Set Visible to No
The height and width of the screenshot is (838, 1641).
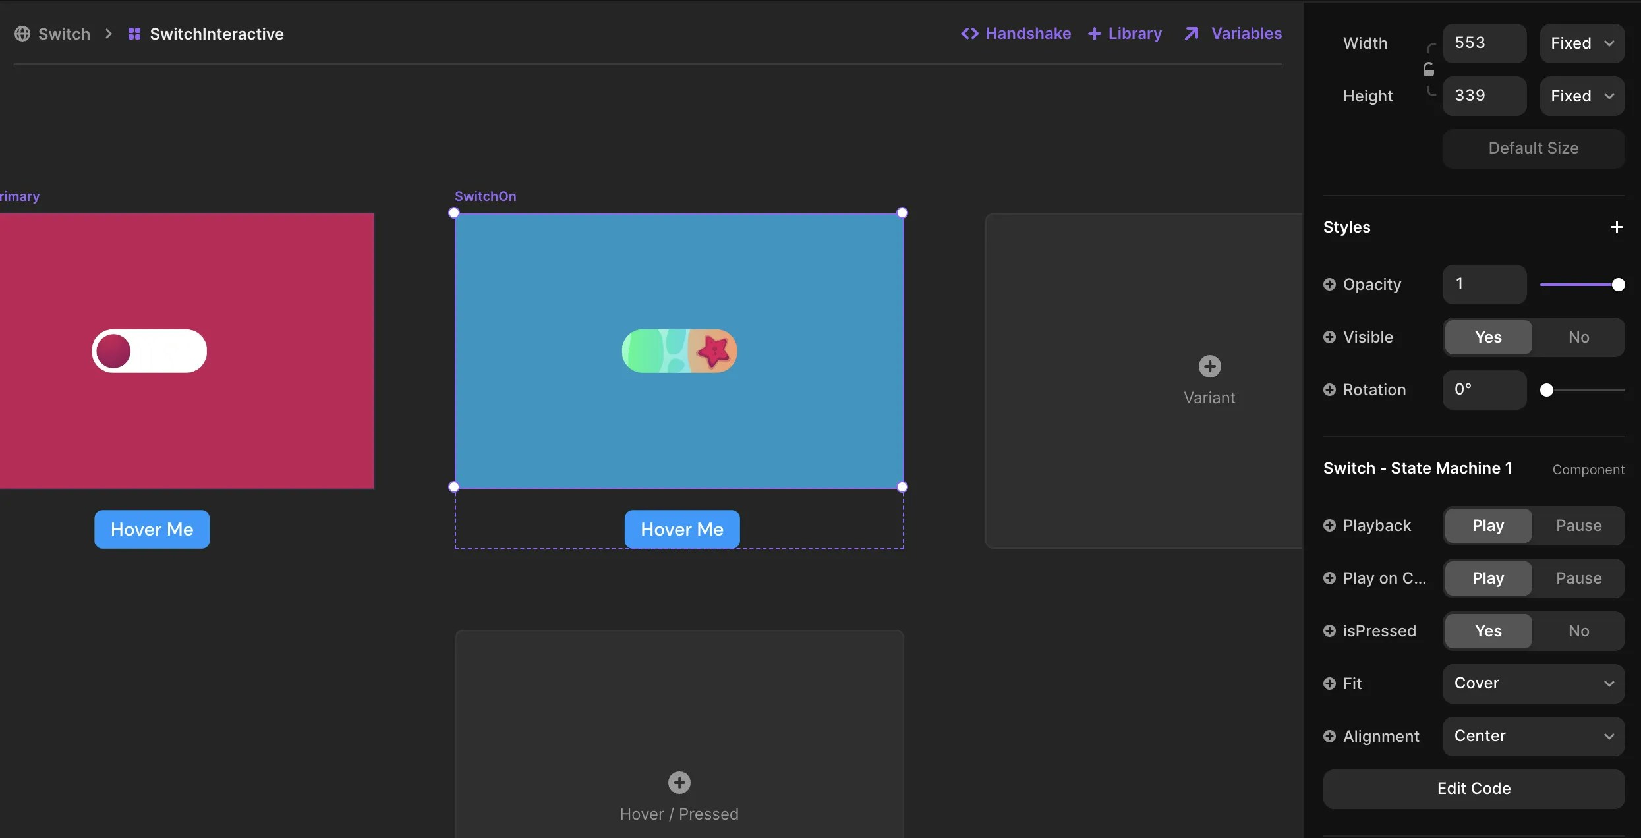coord(1578,337)
